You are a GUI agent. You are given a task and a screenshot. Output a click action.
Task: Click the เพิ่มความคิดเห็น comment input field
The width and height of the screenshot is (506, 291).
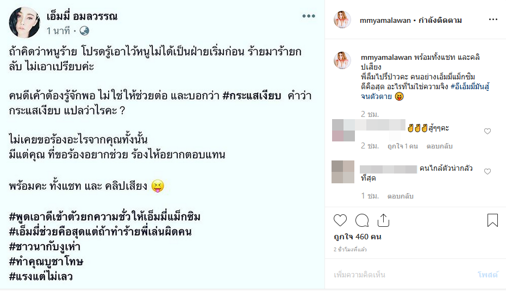[360, 275]
